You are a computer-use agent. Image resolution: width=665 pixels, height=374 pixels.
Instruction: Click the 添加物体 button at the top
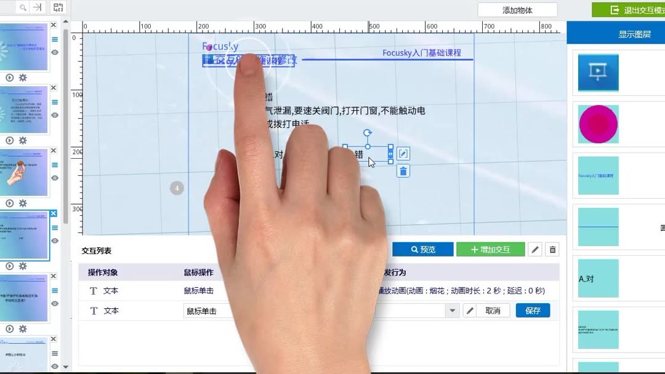[x=517, y=10]
